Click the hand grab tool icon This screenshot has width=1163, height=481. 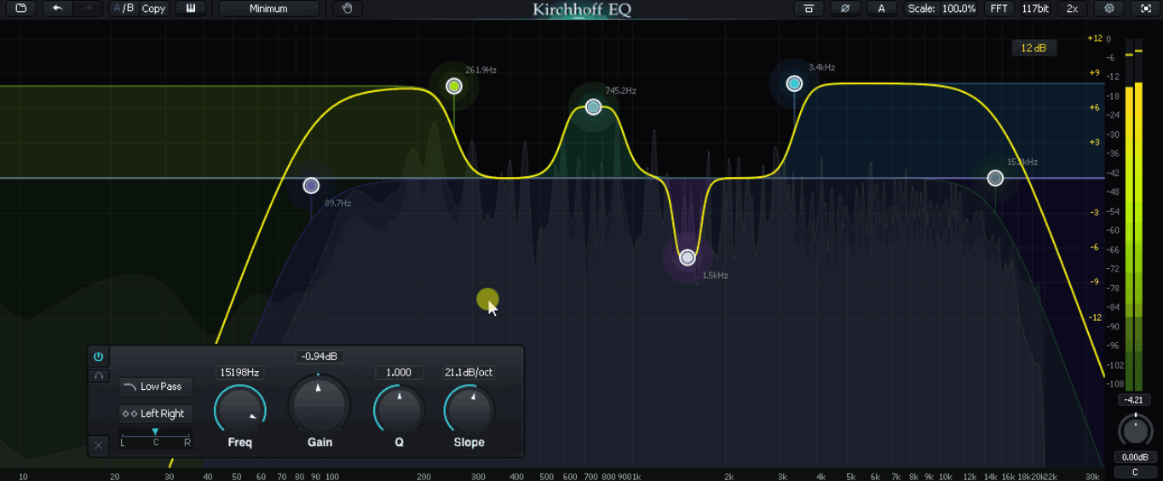tap(347, 9)
